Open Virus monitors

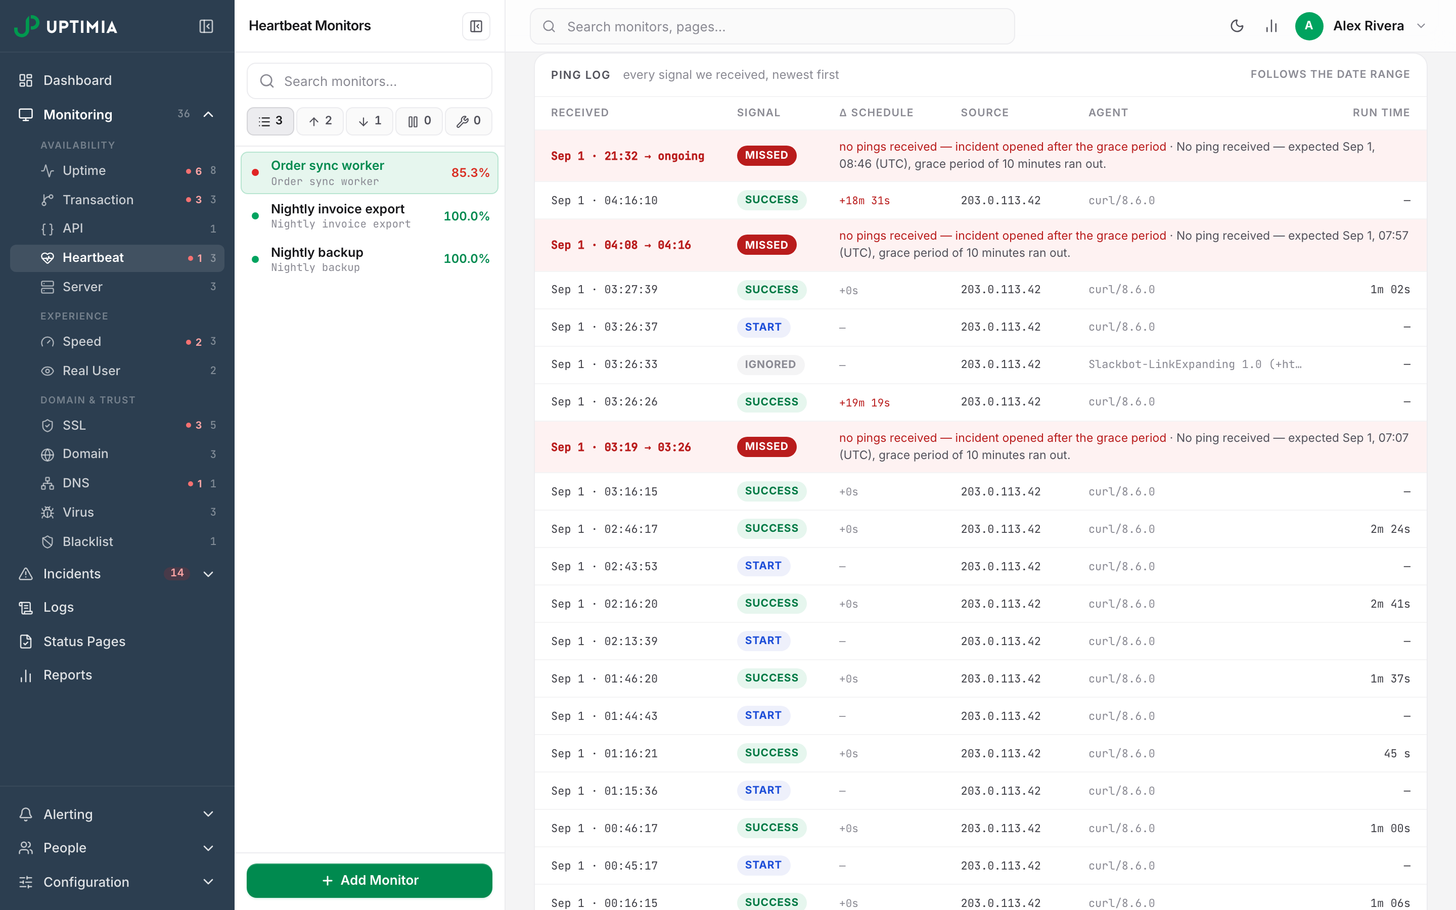pos(117,512)
